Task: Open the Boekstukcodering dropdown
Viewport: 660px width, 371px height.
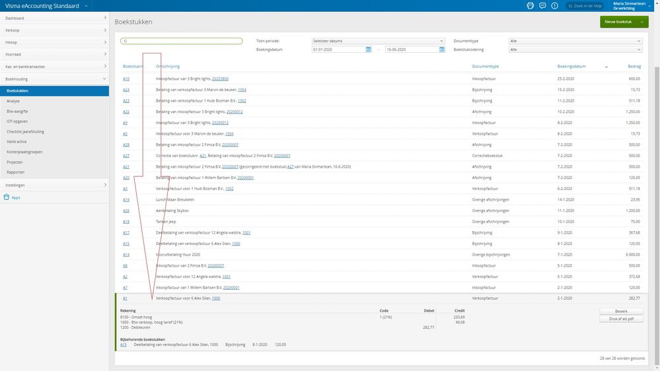Action: 575,50
